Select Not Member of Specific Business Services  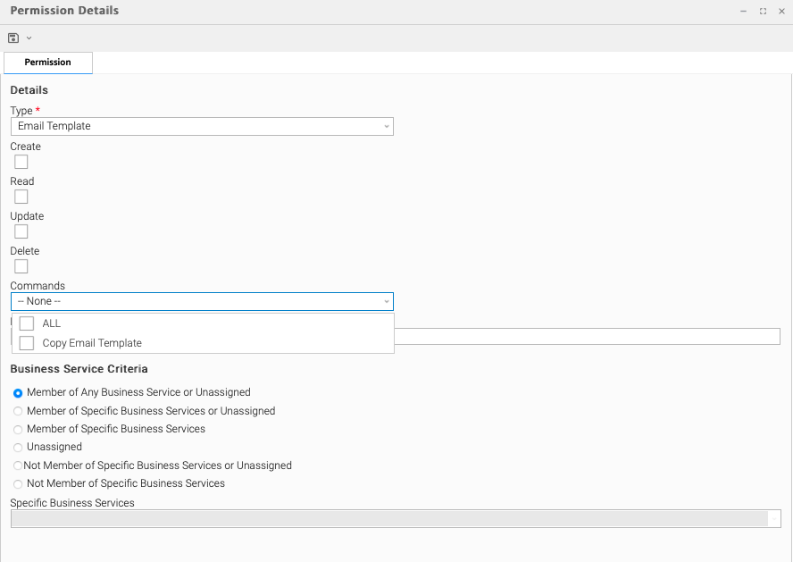(x=18, y=484)
